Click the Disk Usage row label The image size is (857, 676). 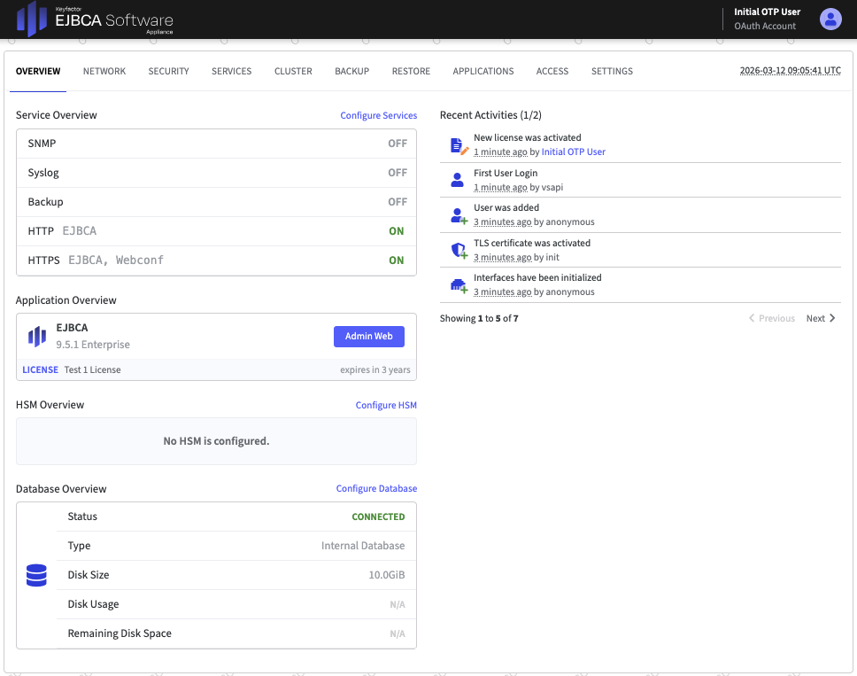(x=93, y=604)
